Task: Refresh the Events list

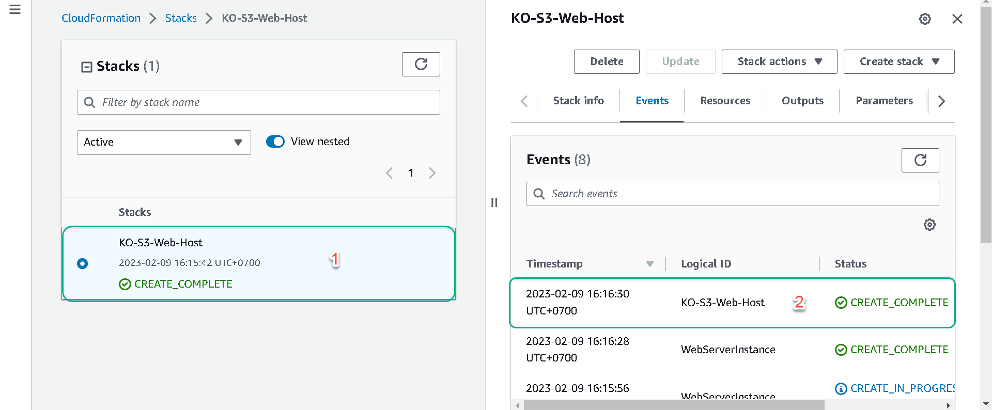Action: 920,160
